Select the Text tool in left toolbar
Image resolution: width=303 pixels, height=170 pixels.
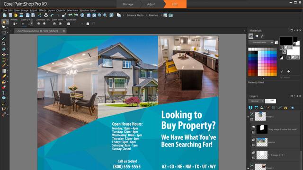4,93
